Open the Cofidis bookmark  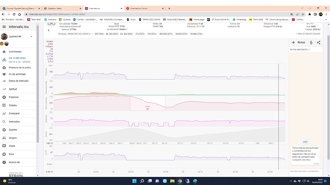point(297,20)
